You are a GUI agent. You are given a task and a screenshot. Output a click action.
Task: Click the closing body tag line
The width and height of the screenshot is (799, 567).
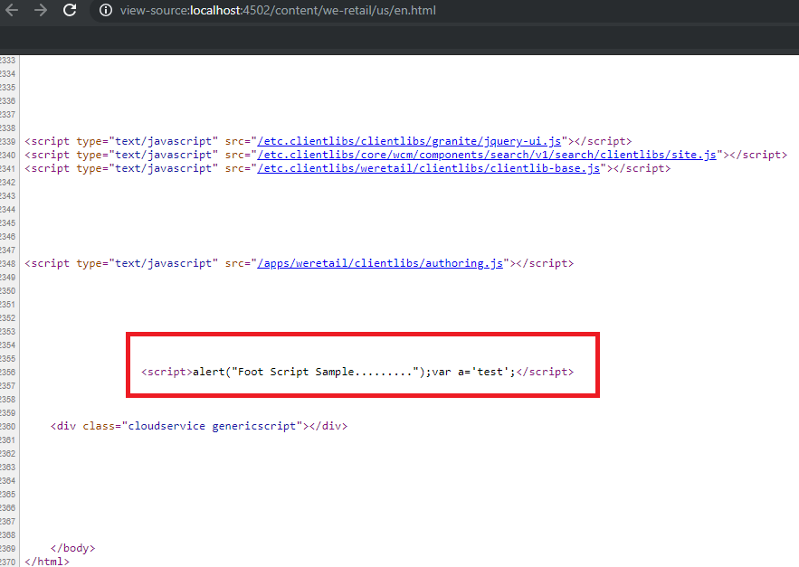coord(71,547)
